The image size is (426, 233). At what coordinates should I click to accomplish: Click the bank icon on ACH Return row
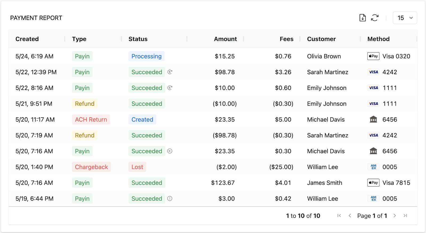tap(373, 119)
